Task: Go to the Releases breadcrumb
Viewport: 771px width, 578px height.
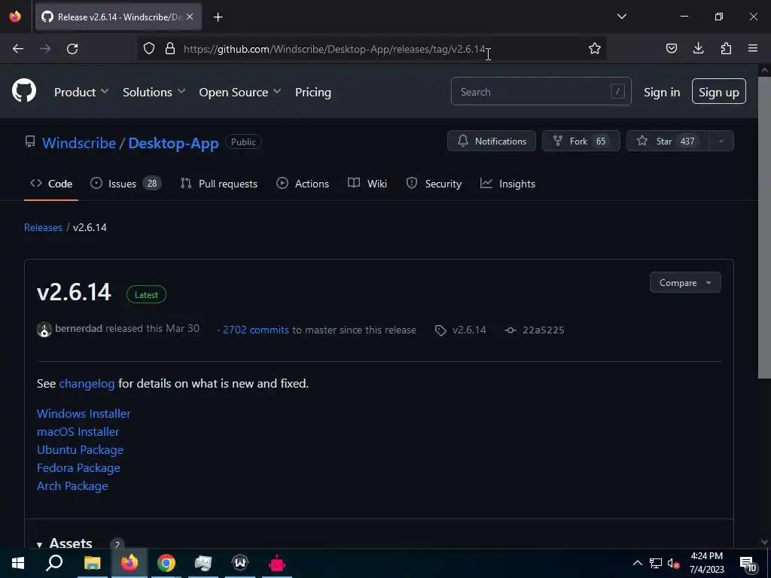Action: coord(43,227)
